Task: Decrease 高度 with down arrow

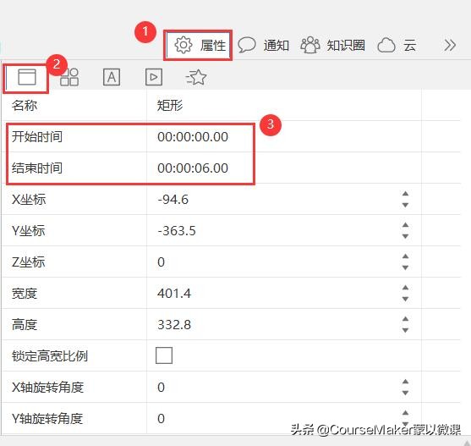Action: pos(405,330)
